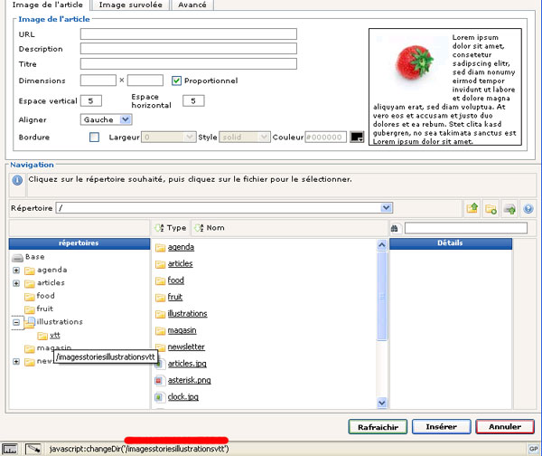The image size is (542, 456).
Task: Click the upload file icon
Action: pyautogui.click(x=509, y=208)
